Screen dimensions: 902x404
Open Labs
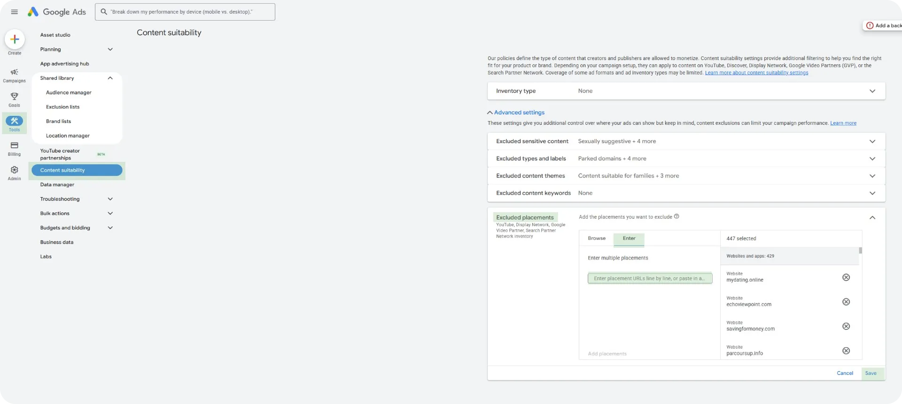pos(46,257)
